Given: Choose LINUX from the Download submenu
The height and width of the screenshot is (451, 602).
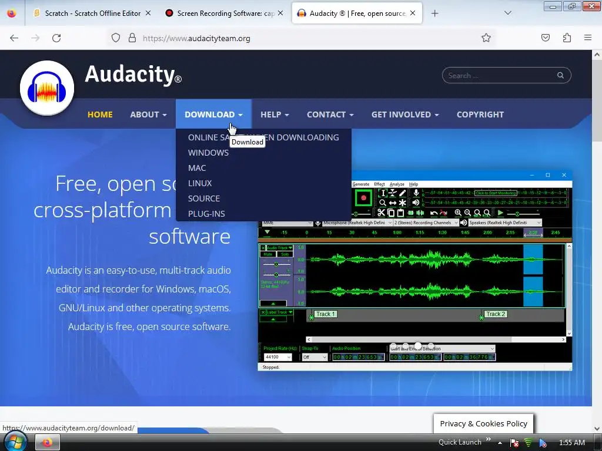Looking at the screenshot, I should 200,183.
